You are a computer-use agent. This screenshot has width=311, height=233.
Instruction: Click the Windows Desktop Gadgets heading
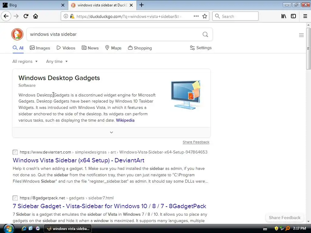point(59,78)
